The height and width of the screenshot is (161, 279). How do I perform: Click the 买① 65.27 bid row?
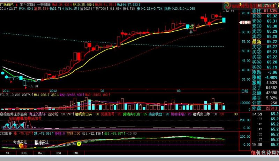(265, 47)
